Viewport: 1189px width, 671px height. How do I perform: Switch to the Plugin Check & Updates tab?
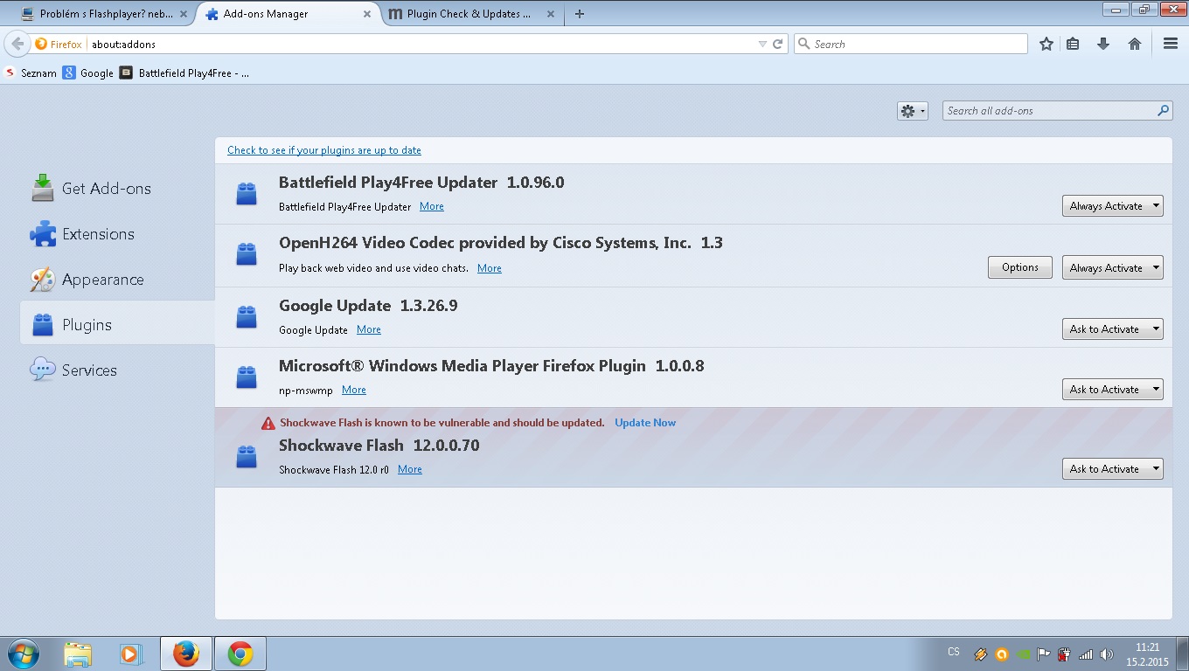(x=470, y=14)
